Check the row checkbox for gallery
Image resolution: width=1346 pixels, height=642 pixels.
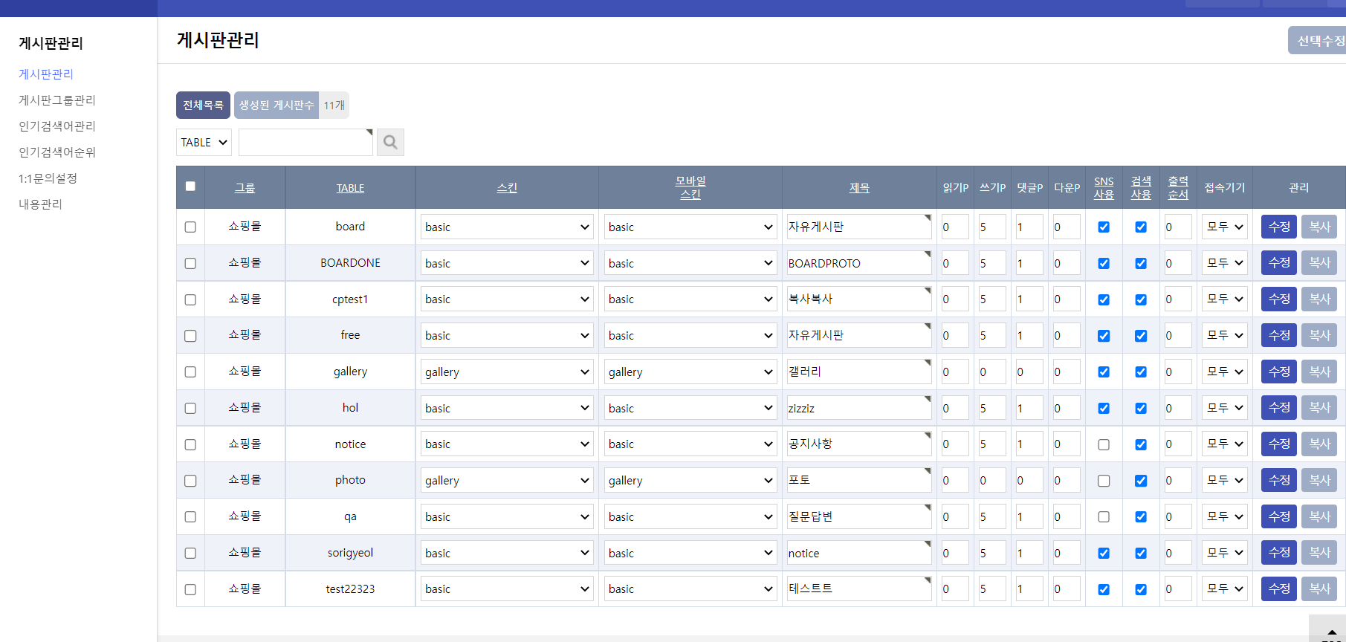[x=190, y=372]
